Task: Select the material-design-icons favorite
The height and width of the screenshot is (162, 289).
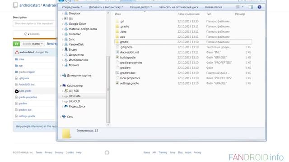Action: click(83, 29)
